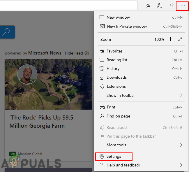Choose New window from the menu
This screenshot has height=172, width=189.
coord(141,17)
